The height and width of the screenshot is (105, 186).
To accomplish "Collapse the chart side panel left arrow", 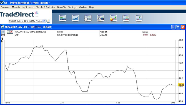I will [x=2, y=39].
